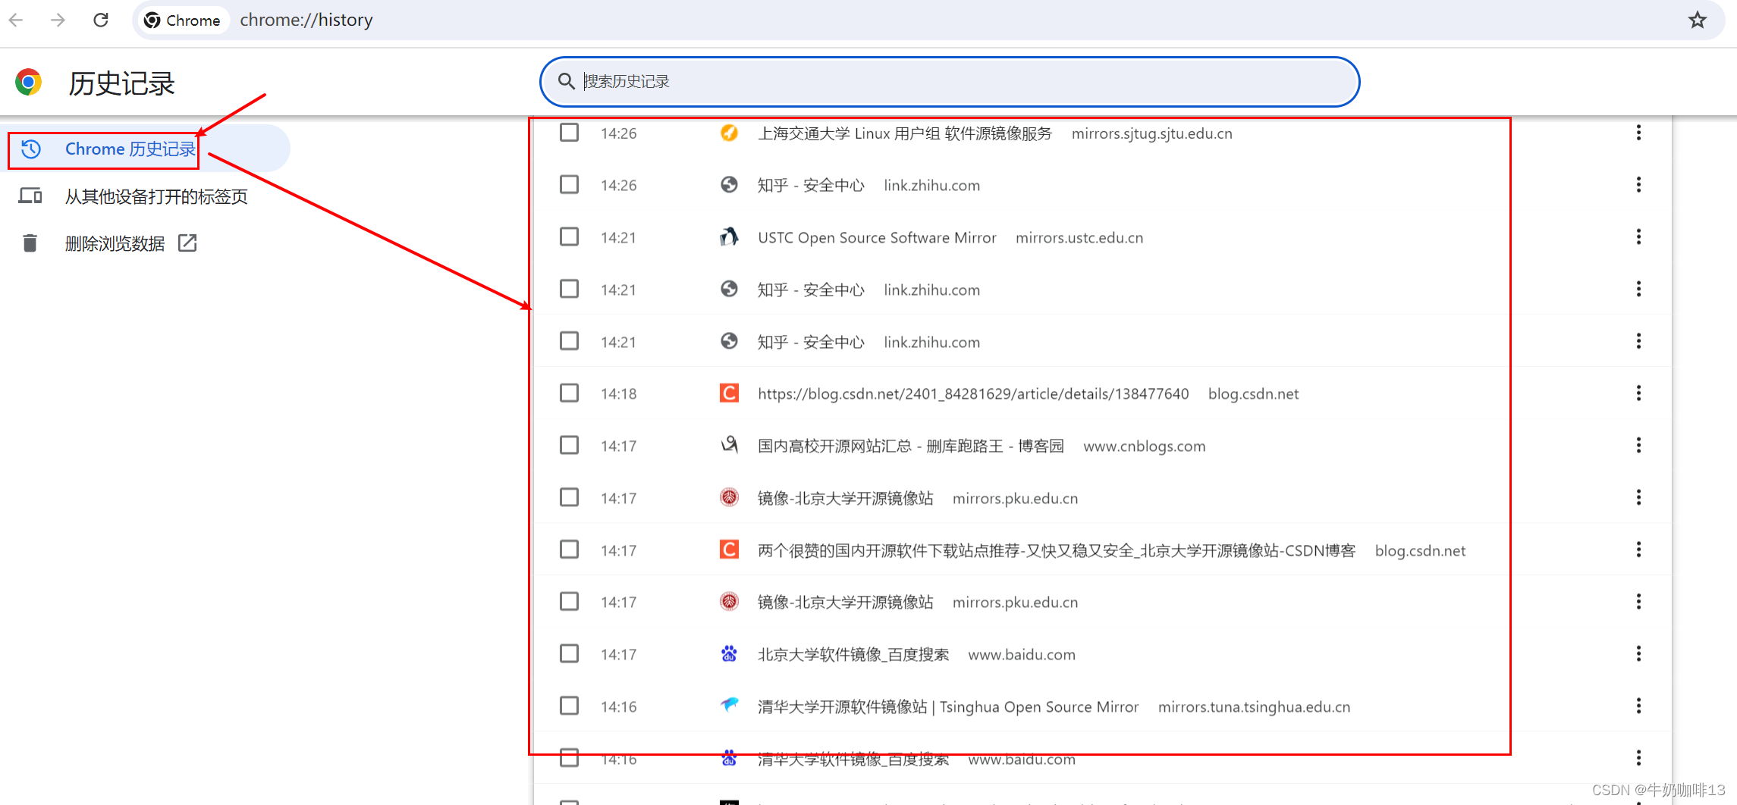The image size is (1737, 805).
Task: Open 清华大学开源软件镜像站 Tsinghua Open Source Mirror link
Action: click(948, 707)
